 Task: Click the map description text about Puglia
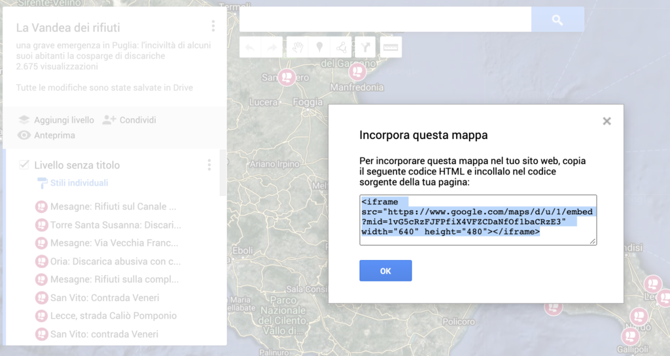[114, 50]
